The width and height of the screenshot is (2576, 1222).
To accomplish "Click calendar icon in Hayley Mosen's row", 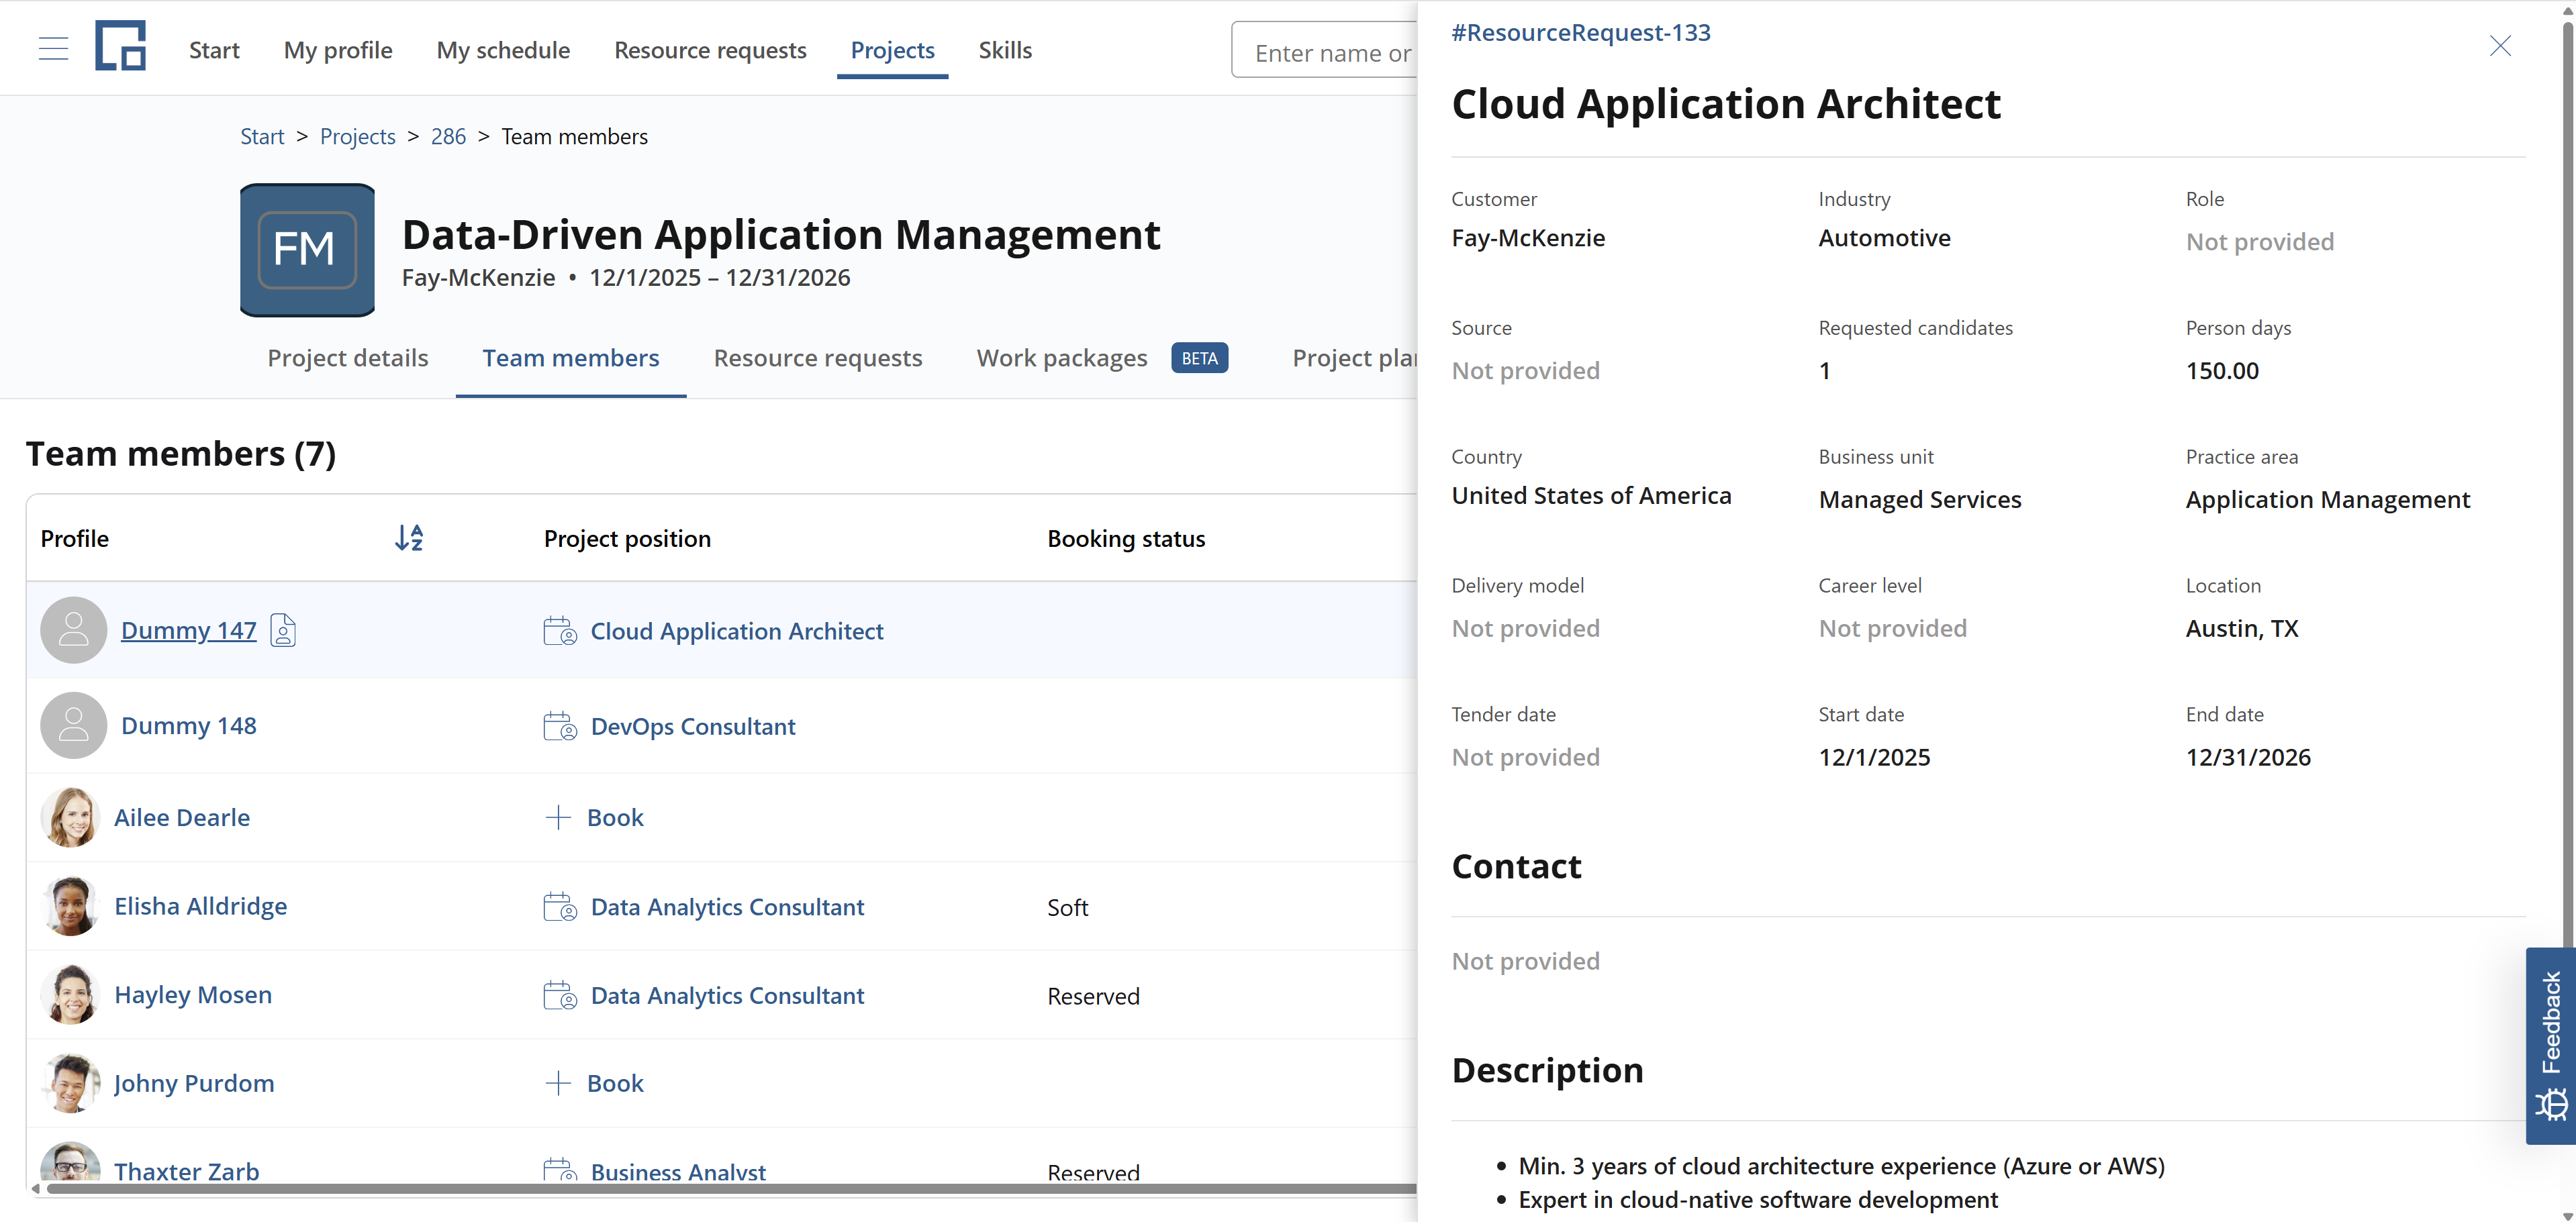I will pyautogui.click(x=560, y=995).
